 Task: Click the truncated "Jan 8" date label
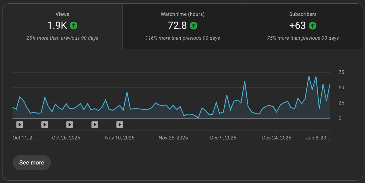(x=318, y=138)
